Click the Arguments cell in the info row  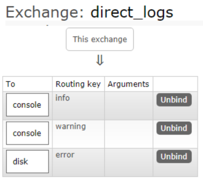click(129, 105)
